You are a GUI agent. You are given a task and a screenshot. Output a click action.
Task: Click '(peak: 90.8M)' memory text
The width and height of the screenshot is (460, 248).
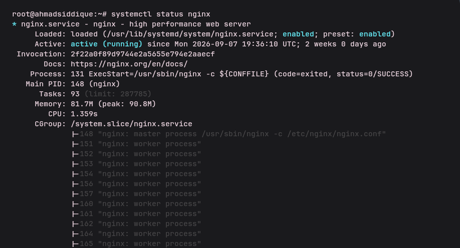(x=127, y=104)
